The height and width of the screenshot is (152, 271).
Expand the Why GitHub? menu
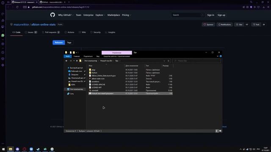click(66, 15)
